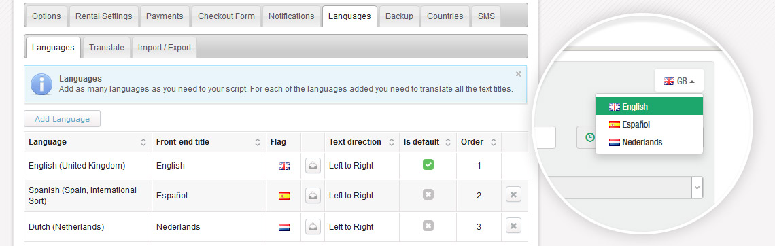
Task: Click the Add Language button
Action: coord(63,118)
